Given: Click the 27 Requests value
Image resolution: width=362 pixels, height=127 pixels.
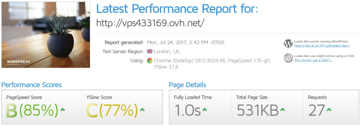Looking at the screenshot, I should pyautogui.click(x=317, y=110).
